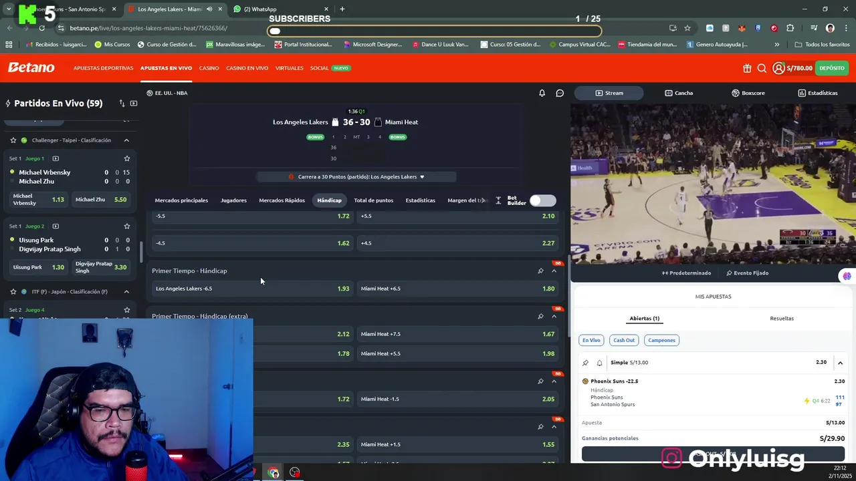856x481 pixels.
Task: Open the Betano search icon
Action: (x=762, y=68)
